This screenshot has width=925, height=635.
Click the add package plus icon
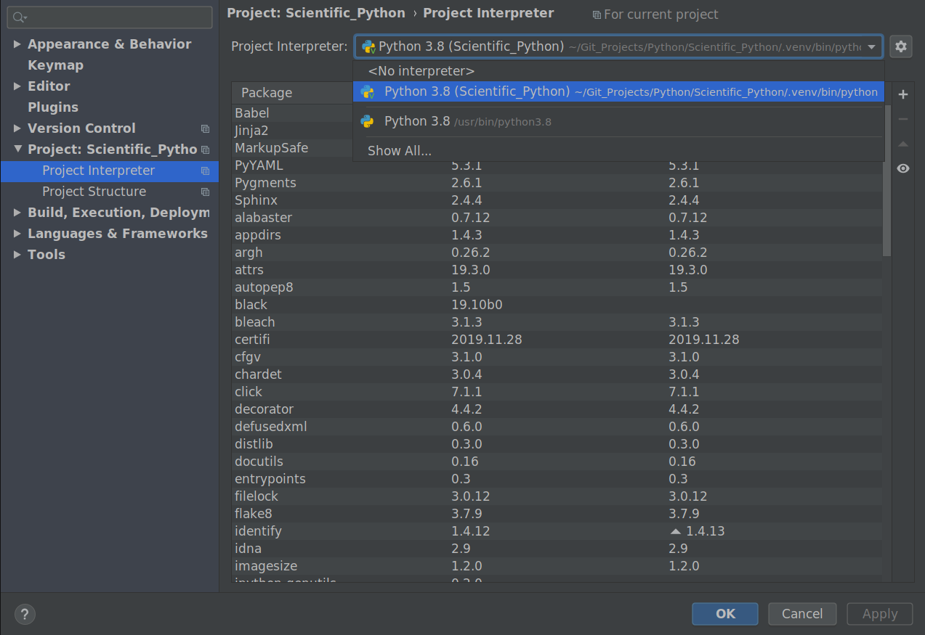[x=903, y=94]
